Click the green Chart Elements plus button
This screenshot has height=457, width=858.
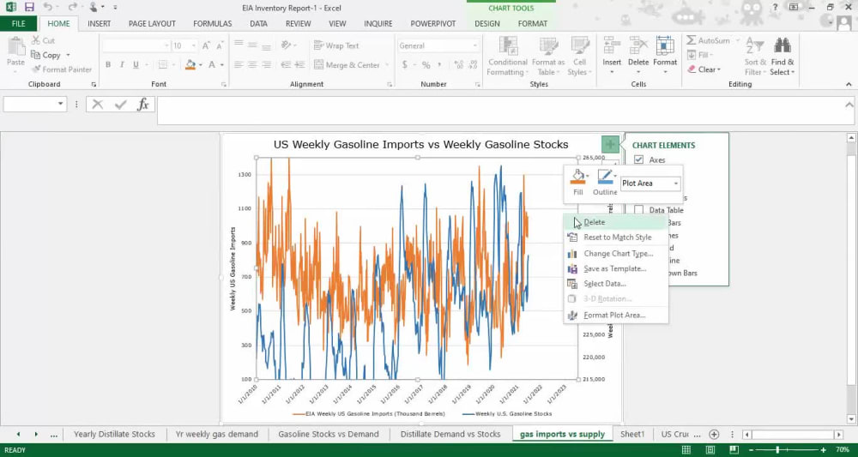[610, 145]
